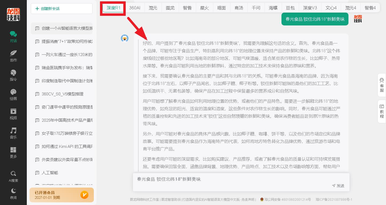Screen dimensions: 386x205
Task: Open the 视频 video section icon
Action: coord(13,111)
